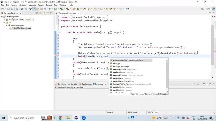The image size is (216, 121).
Task: Click the content assist popup scrollbar
Action: click(167, 75)
